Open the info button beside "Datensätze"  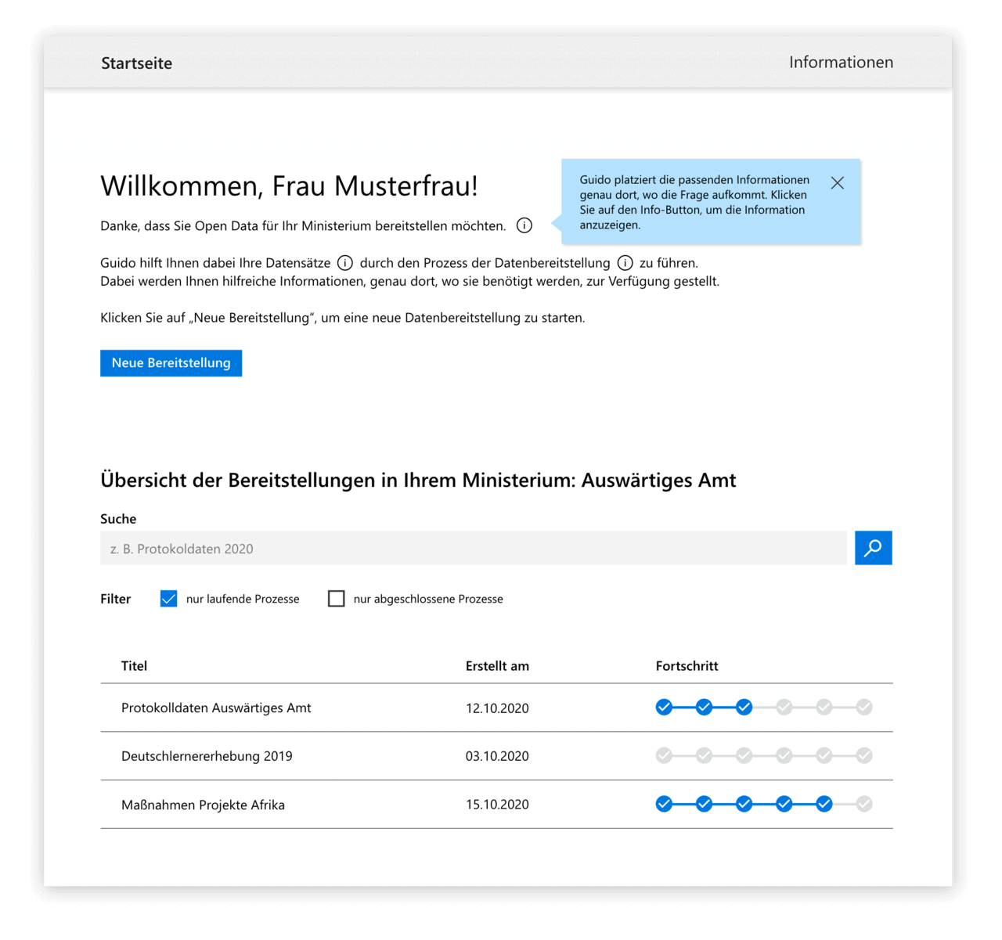tap(345, 262)
